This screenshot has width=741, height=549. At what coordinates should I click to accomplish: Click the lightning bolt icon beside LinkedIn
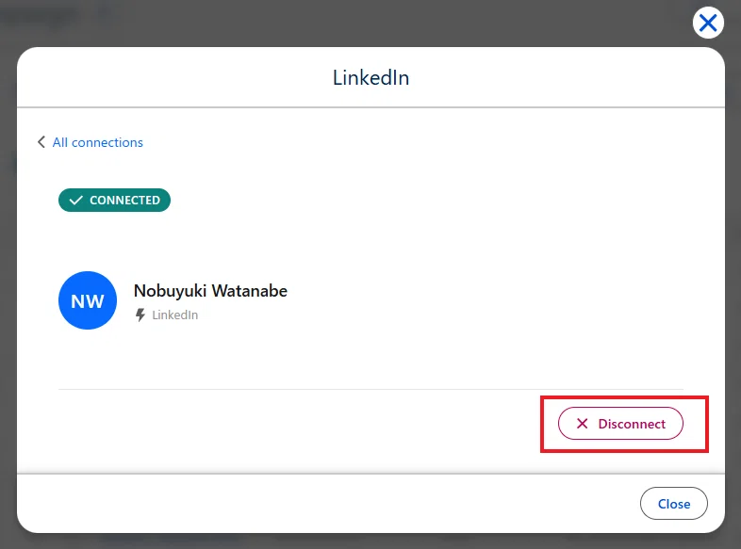point(140,315)
